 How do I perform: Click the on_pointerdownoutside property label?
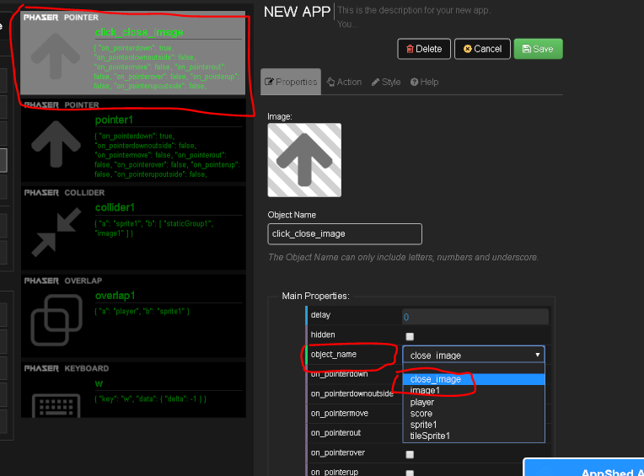coord(352,393)
